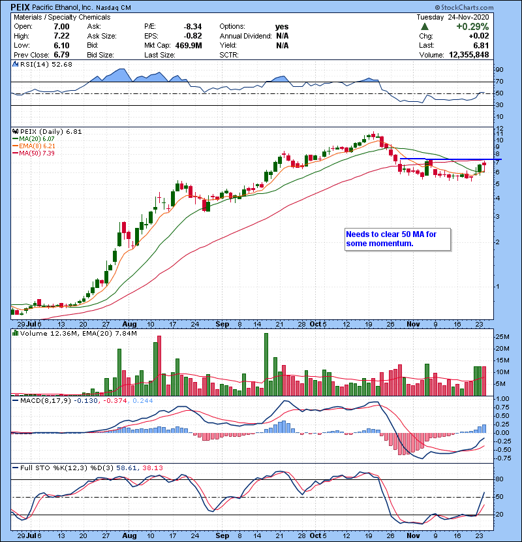This screenshot has height=542, width=522.
Task: Click the PEIX ticker symbol in the header
Action: tap(20, 7)
